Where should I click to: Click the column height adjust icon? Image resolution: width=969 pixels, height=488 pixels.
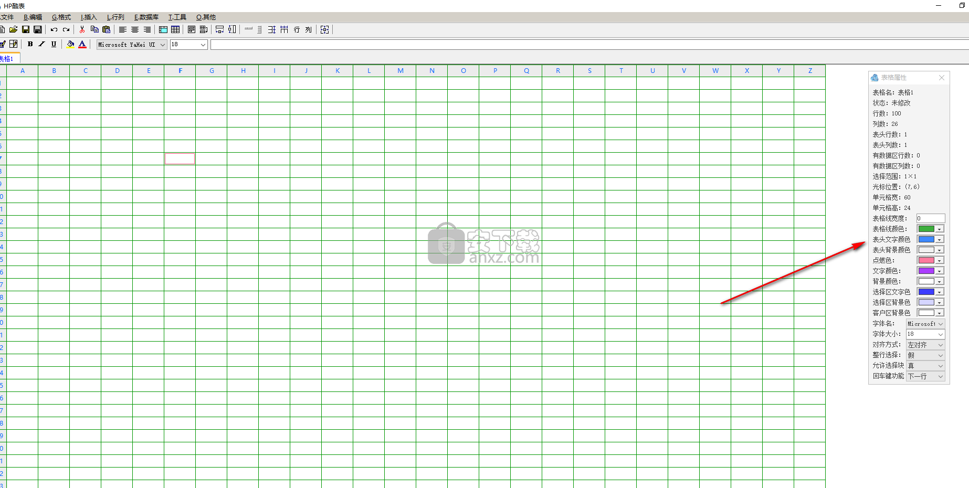232,29
